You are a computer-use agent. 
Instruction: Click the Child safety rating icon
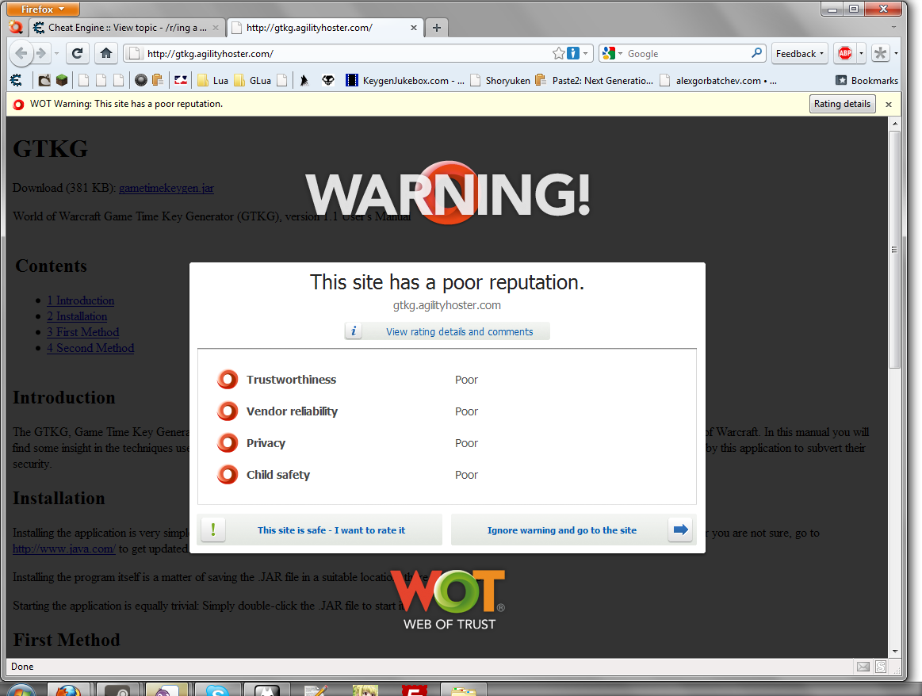pos(228,474)
